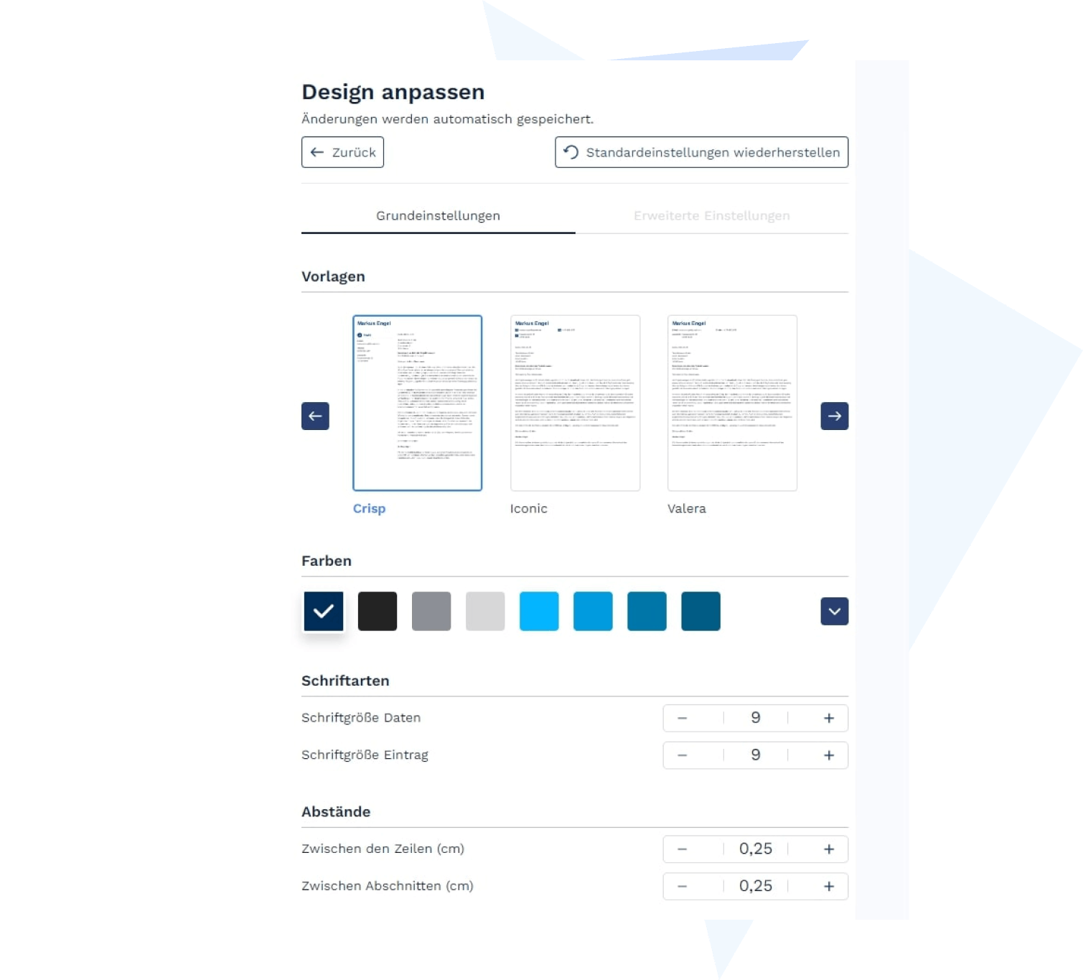The width and height of the screenshot is (1083, 980).
Task: Click the Crisp template label
Action: pos(369,508)
